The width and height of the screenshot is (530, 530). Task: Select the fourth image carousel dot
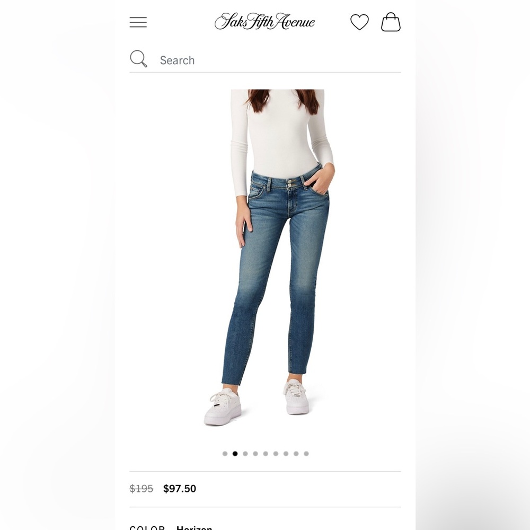[x=255, y=454]
